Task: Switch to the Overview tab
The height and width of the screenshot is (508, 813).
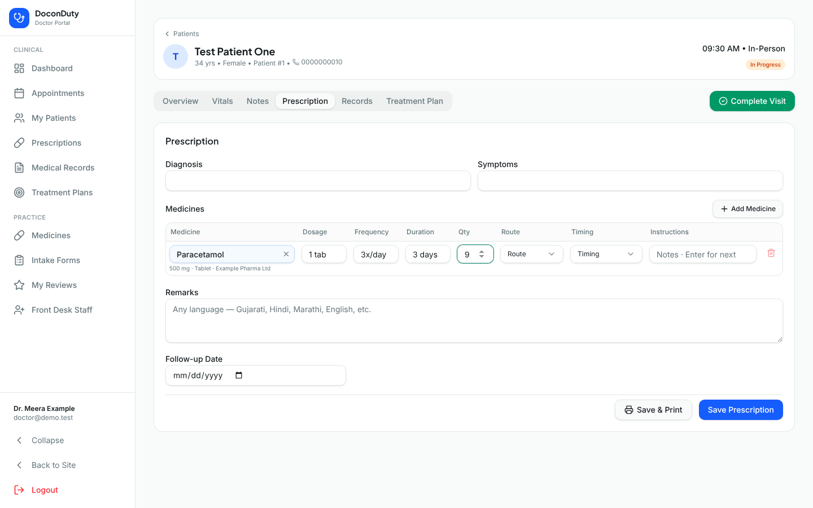Action: 181,101
